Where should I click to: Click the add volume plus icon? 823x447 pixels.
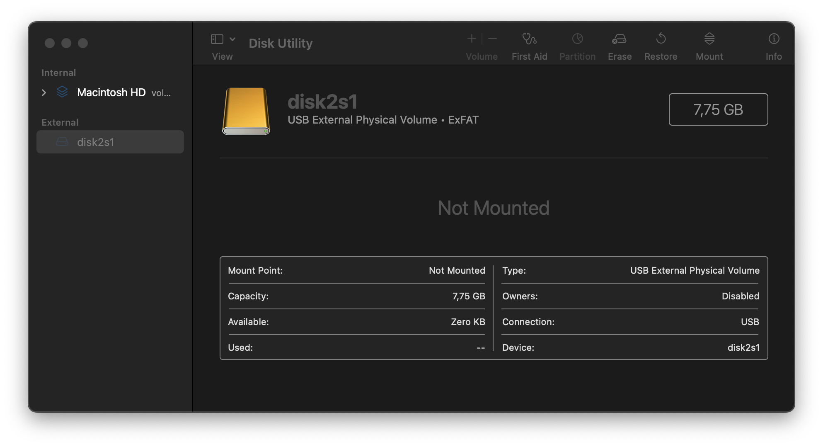pyautogui.click(x=472, y=39)
